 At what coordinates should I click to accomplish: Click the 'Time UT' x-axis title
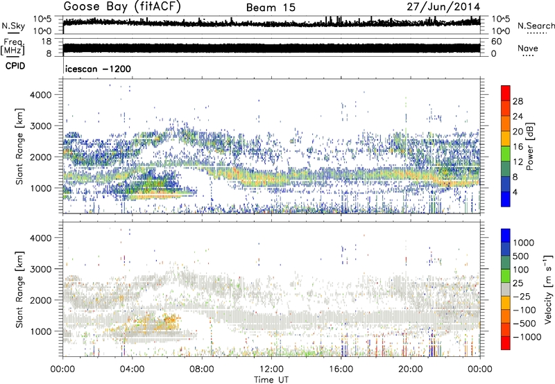tap(271, 380)
